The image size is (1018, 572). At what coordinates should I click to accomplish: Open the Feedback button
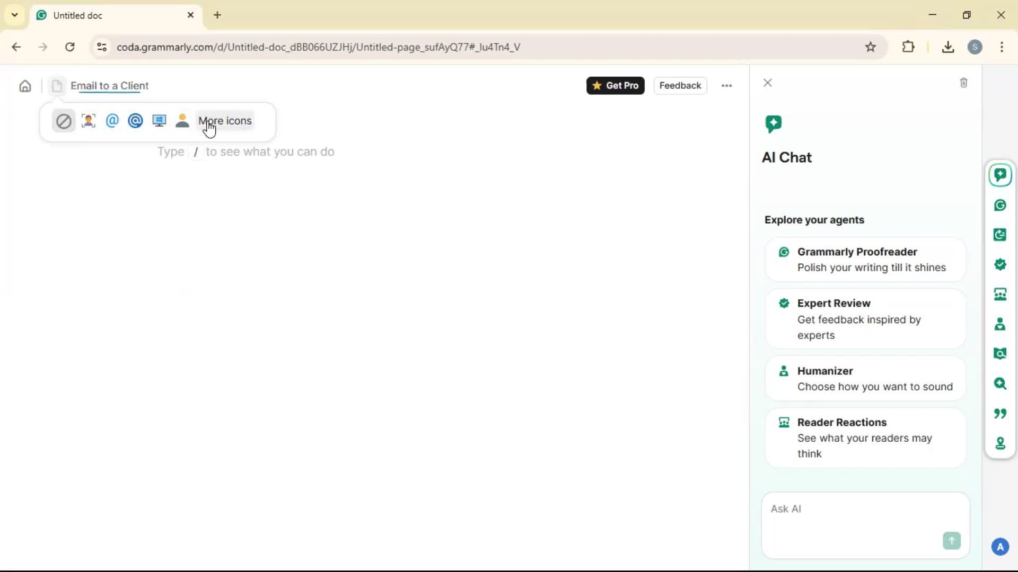pyautogui.click(x=680, y=85)
